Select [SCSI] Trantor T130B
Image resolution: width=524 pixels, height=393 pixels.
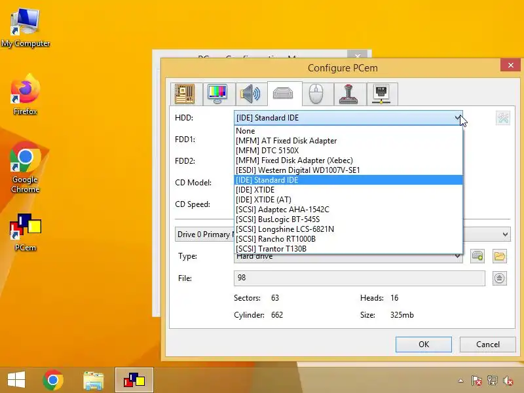348,249
